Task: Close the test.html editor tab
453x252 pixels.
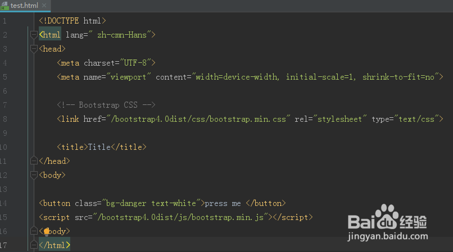Action: pos(44,5)
